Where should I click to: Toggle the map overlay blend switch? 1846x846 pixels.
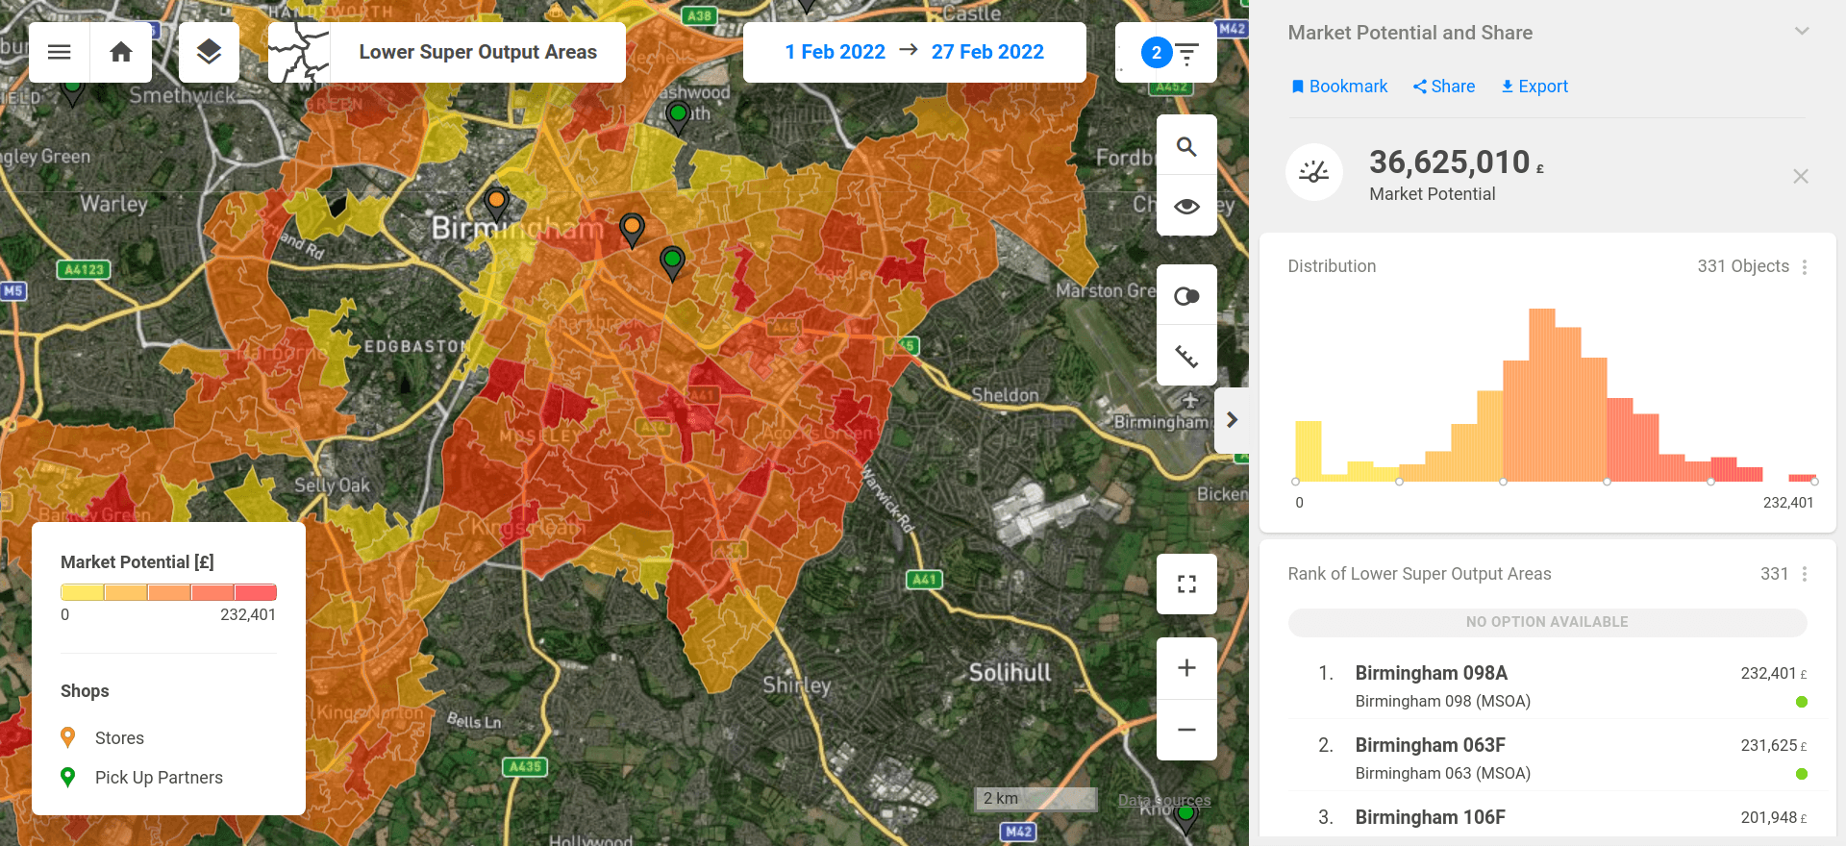click(1186, 296)
